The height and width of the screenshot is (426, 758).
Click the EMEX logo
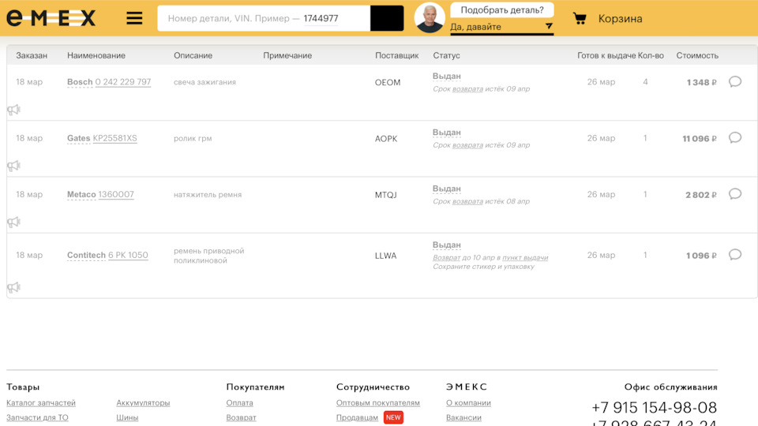click(x=51, y=18)
